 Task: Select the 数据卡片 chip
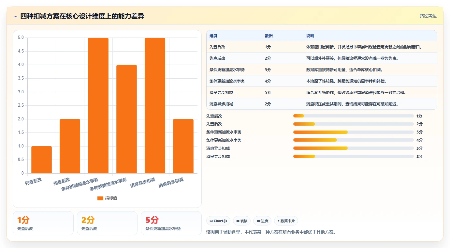(286, 221)
